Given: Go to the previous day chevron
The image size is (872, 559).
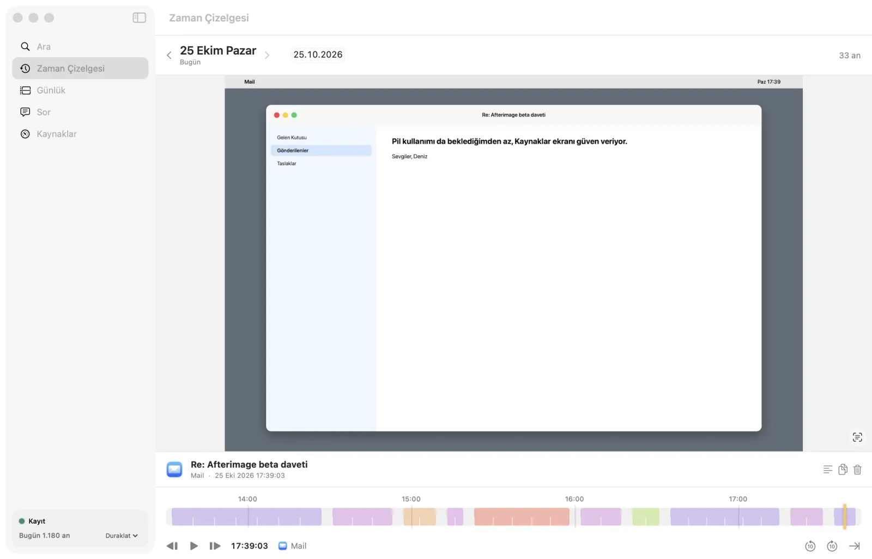Looking at the screenshot, I should [169, 55].
